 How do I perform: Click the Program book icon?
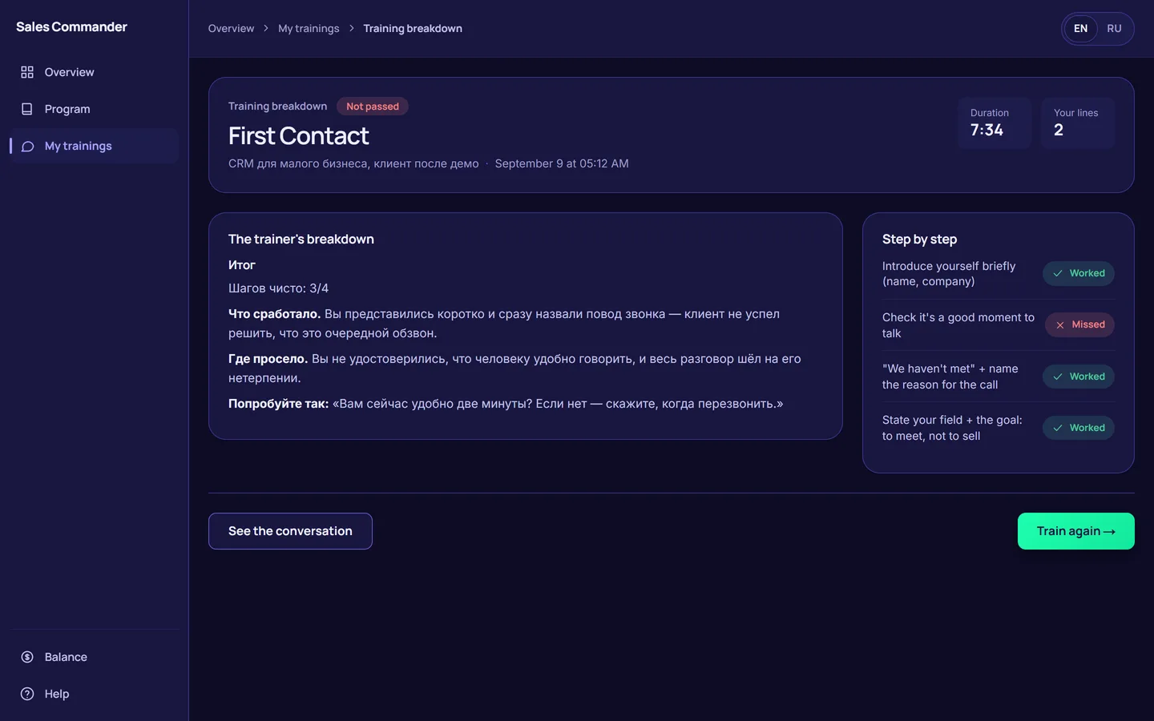click(27, 109)
